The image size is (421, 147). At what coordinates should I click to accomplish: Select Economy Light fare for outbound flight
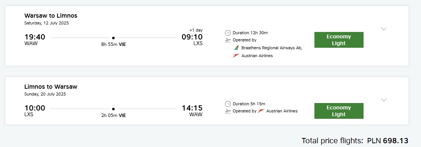(x=339, y=40)
